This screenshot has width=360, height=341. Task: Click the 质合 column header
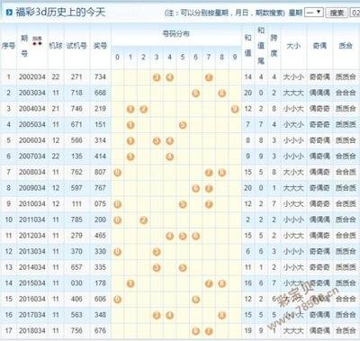[346, 46]
